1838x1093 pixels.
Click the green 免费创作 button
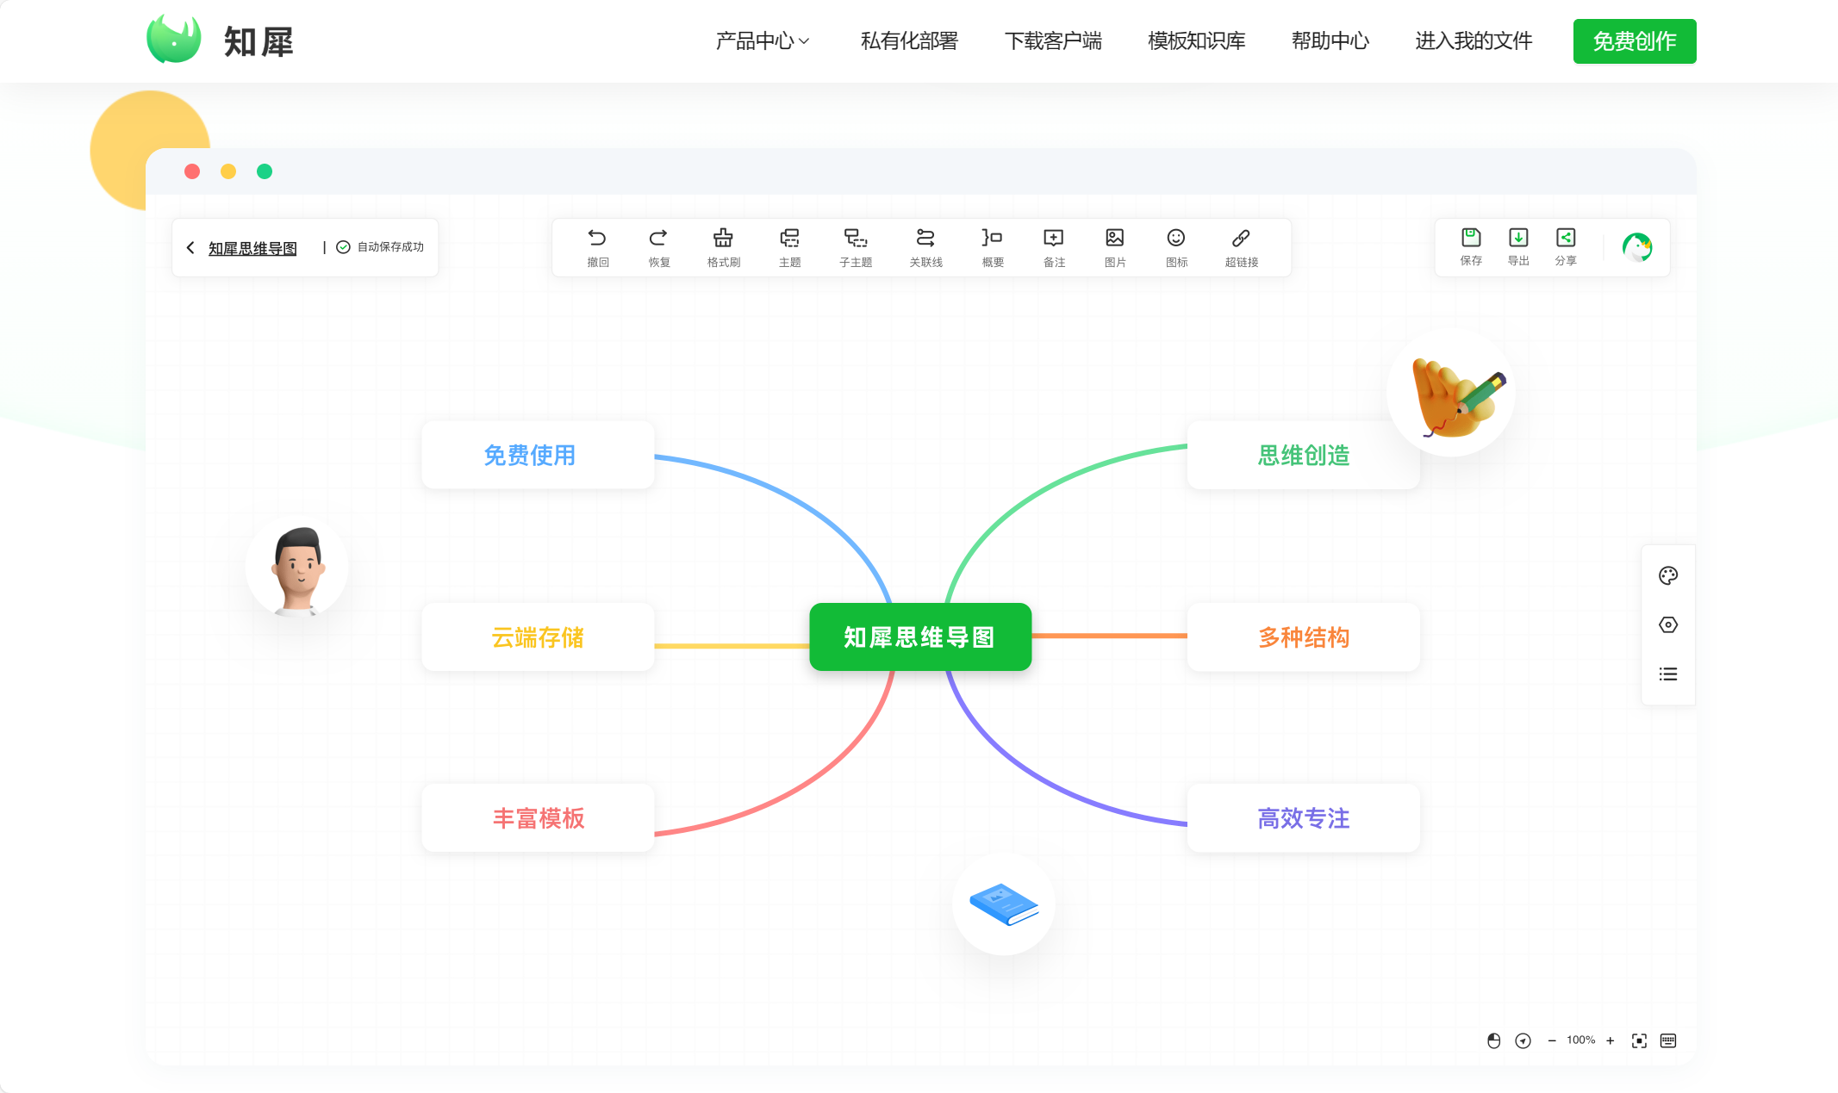1635,40
